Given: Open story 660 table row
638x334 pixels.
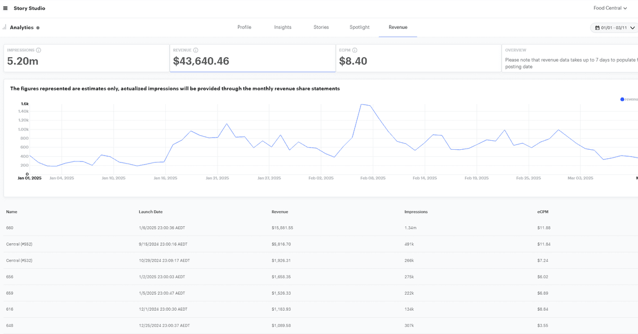Looking at the screenshot, I should [10, 228].
